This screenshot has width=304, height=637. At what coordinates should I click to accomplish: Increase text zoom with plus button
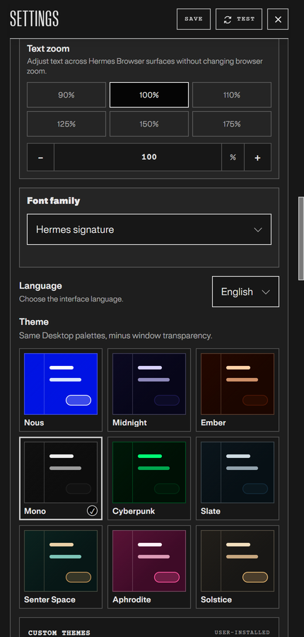(258, 157)
